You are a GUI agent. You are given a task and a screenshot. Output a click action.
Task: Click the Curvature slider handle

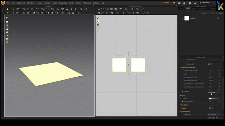pos(219,61)
